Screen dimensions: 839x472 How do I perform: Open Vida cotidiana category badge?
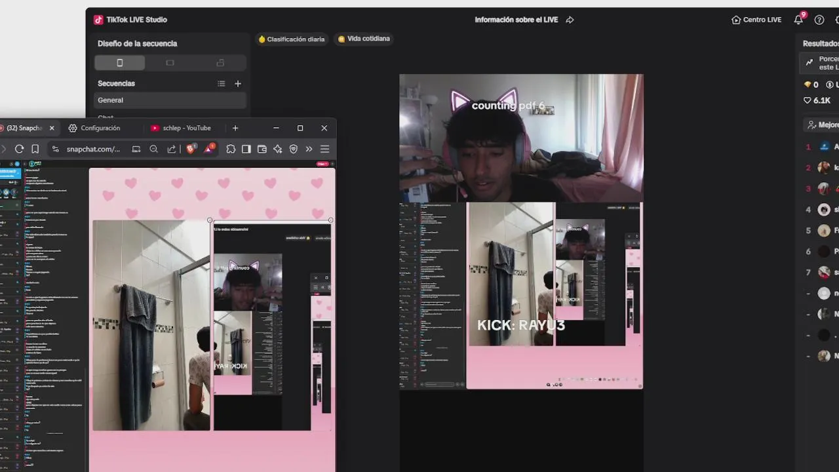point(364,39)
